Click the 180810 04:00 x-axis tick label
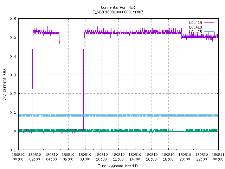 (51, 157)
